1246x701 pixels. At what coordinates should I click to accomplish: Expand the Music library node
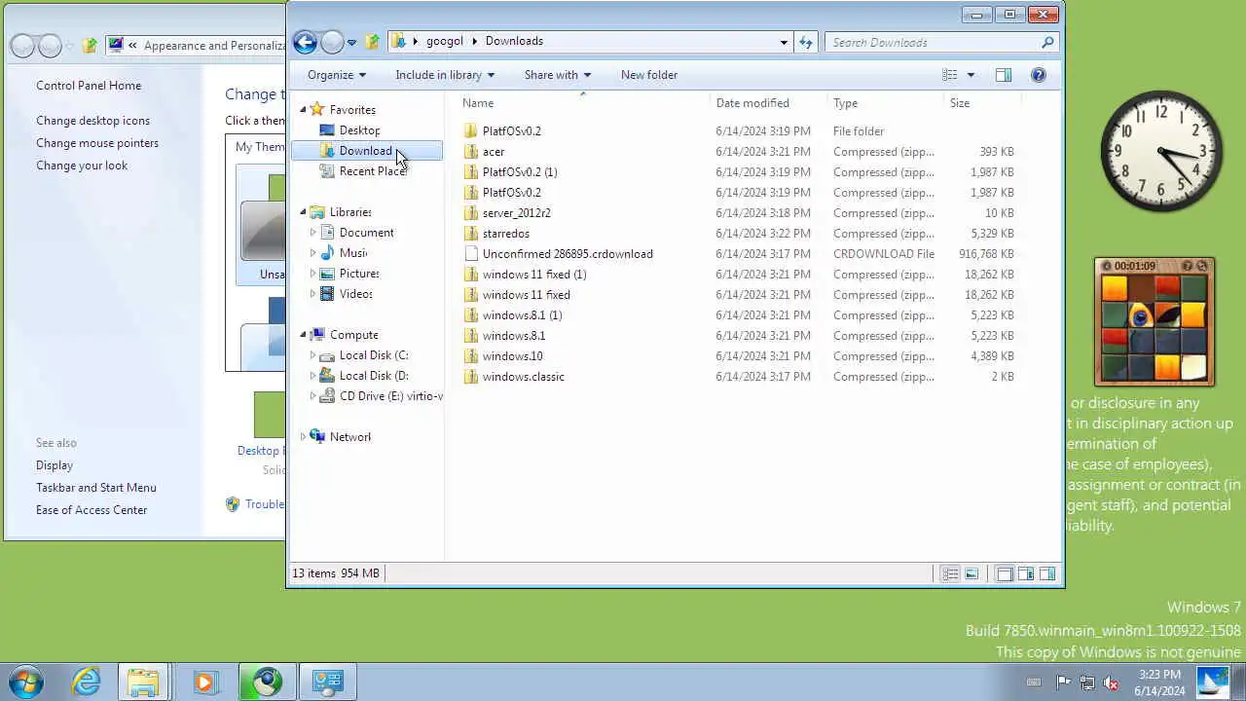point(312,253)
